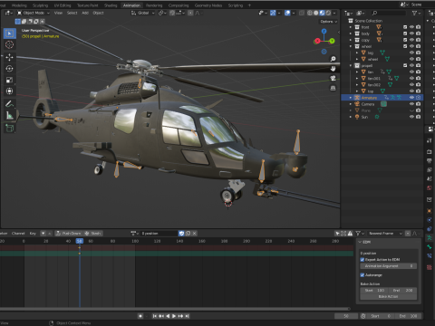Hide the body collection in viewport
Image resolution: width=435 pixels, height=326 pixels.
(x=411, y=34)
